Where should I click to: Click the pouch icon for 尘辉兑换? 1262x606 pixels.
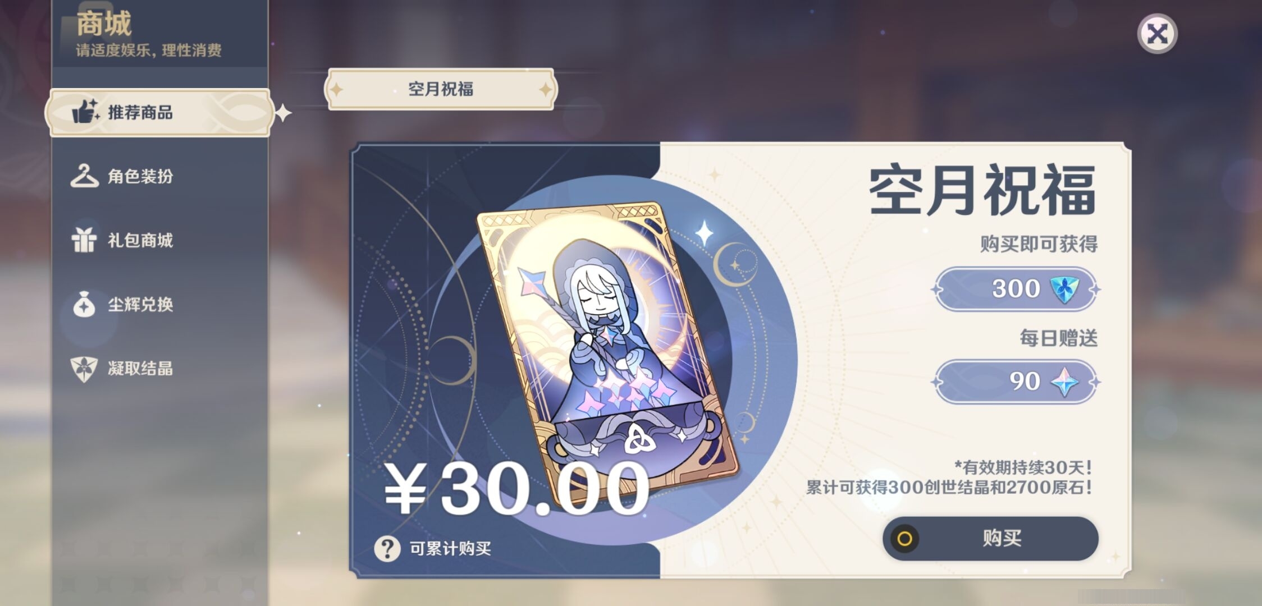(84, 304)
